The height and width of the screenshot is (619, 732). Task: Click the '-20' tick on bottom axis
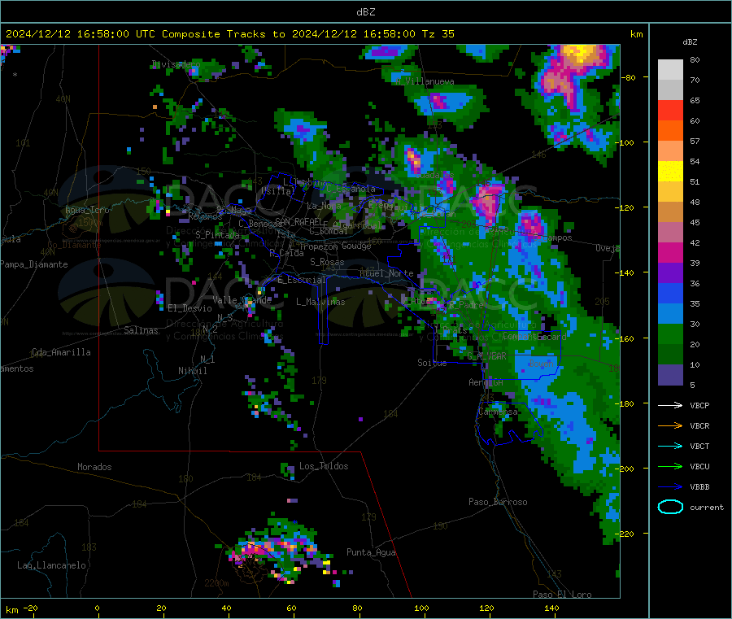(x=30, y=608)
